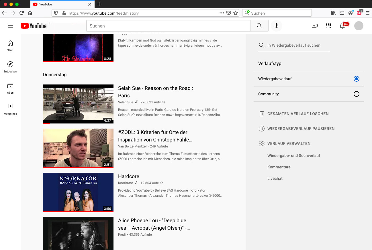Select Community radio button

tap(357, 94)
